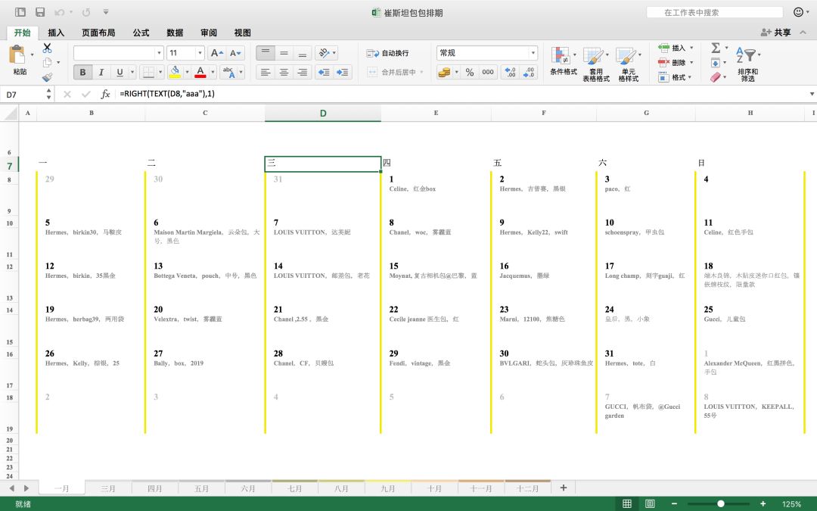The width and height of the screenshot is (817, 511).
Task: Open the Formulas (公式) tab
Action: point(141,33)
